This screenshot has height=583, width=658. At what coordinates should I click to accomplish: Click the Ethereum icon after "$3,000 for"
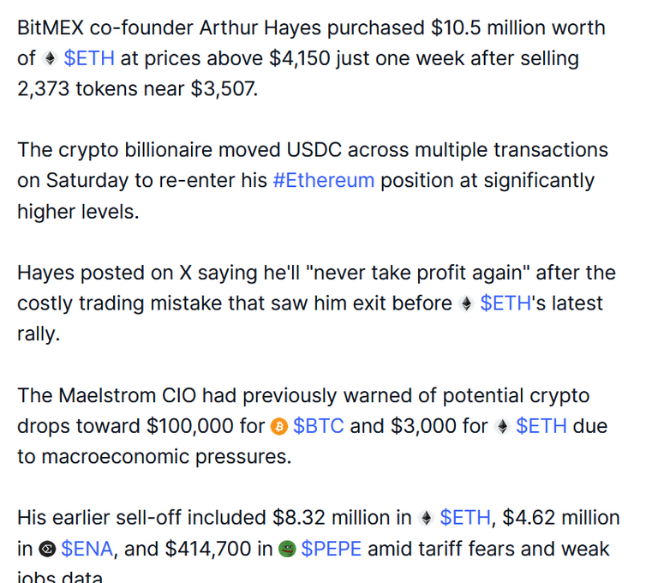[x=502, y=426]
